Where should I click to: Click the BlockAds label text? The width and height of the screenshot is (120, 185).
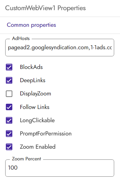[31, 67]
